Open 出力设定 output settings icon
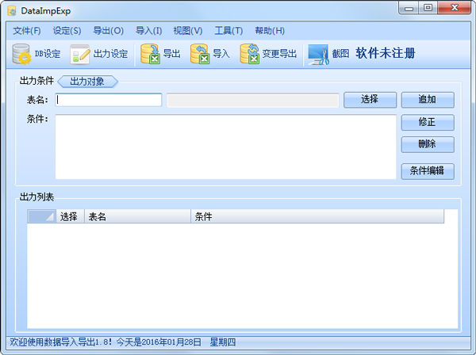Image resolution: width=476 pixels, height=355 pixels. tap(80, 54)
